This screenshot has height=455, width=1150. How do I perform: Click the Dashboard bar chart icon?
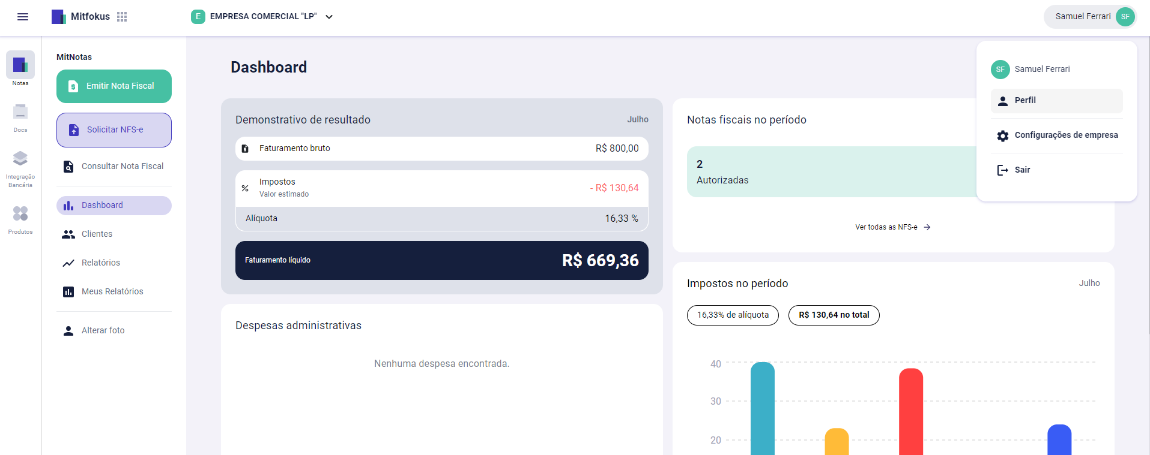click(x=68, y=206)
